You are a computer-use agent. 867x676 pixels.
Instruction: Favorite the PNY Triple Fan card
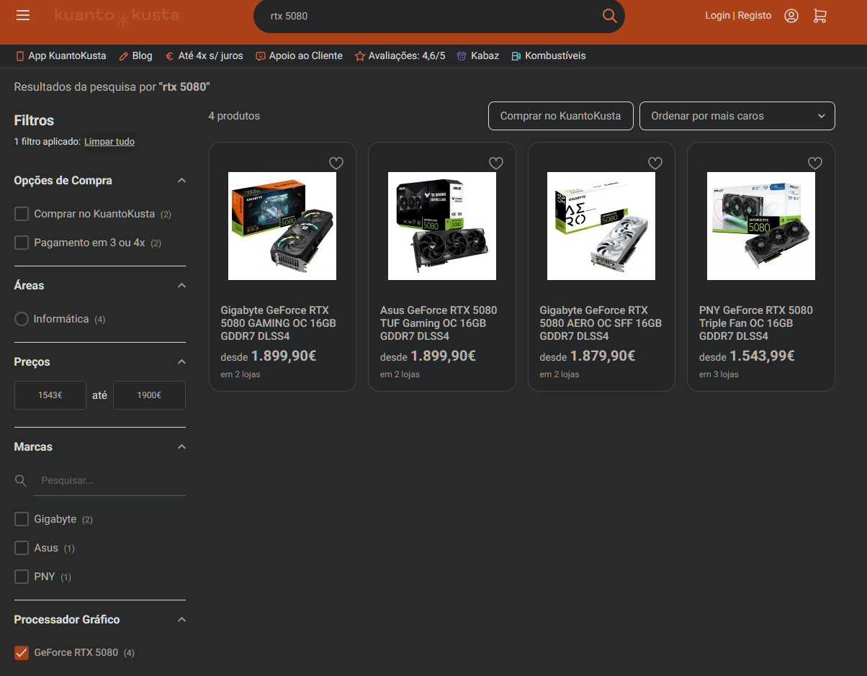tap(814, 163)
